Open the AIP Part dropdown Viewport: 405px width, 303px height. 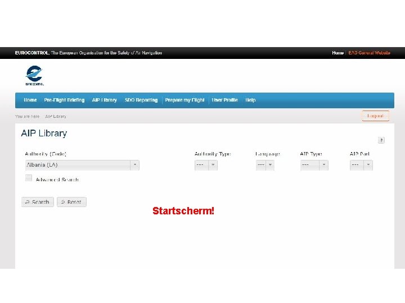pyautogui.click(x=361, y=165)
